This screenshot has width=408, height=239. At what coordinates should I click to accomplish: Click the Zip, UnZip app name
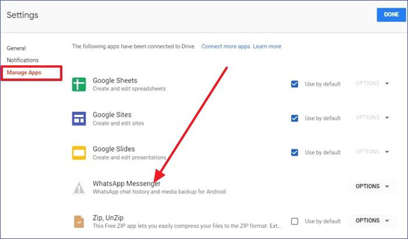[x=108, y=218]
